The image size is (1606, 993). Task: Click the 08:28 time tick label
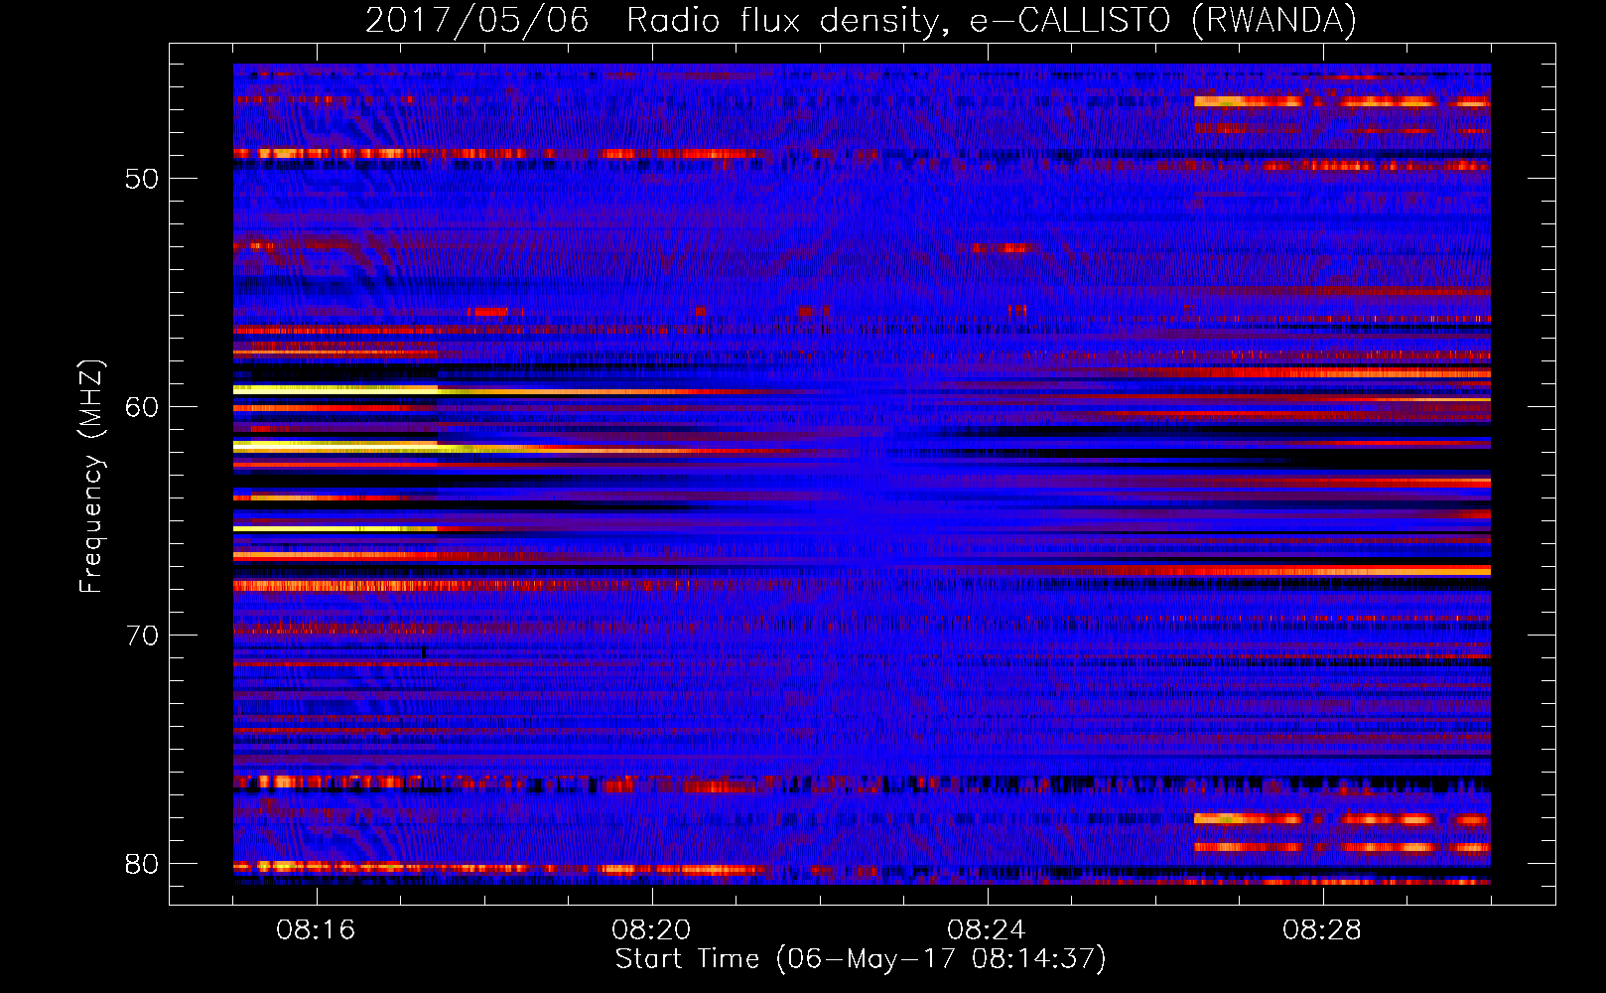[x=1322, y=930]
